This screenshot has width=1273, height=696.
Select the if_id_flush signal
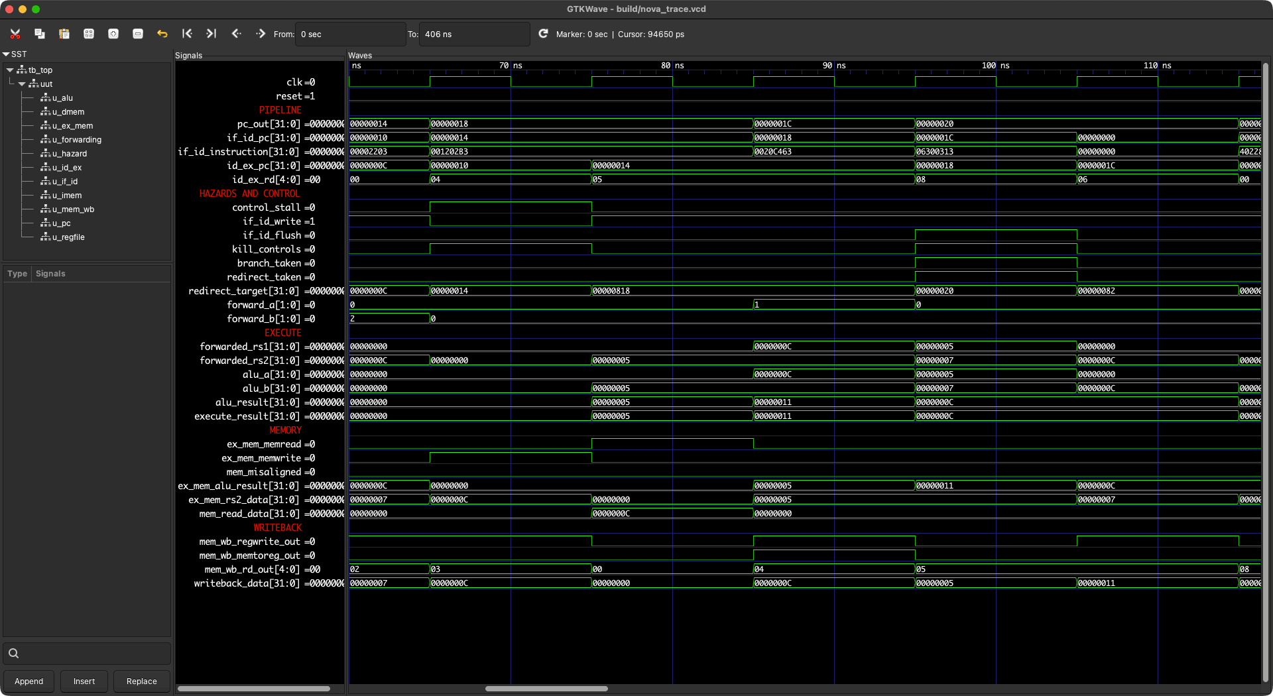(272, 235)
